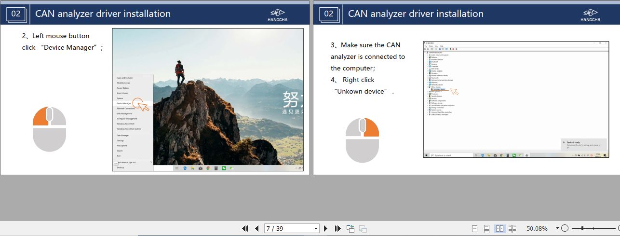Click "Device Manager" in the pictured context menu
The height and width of the screenshot is (236, 620).
click(x=124, y=103)
